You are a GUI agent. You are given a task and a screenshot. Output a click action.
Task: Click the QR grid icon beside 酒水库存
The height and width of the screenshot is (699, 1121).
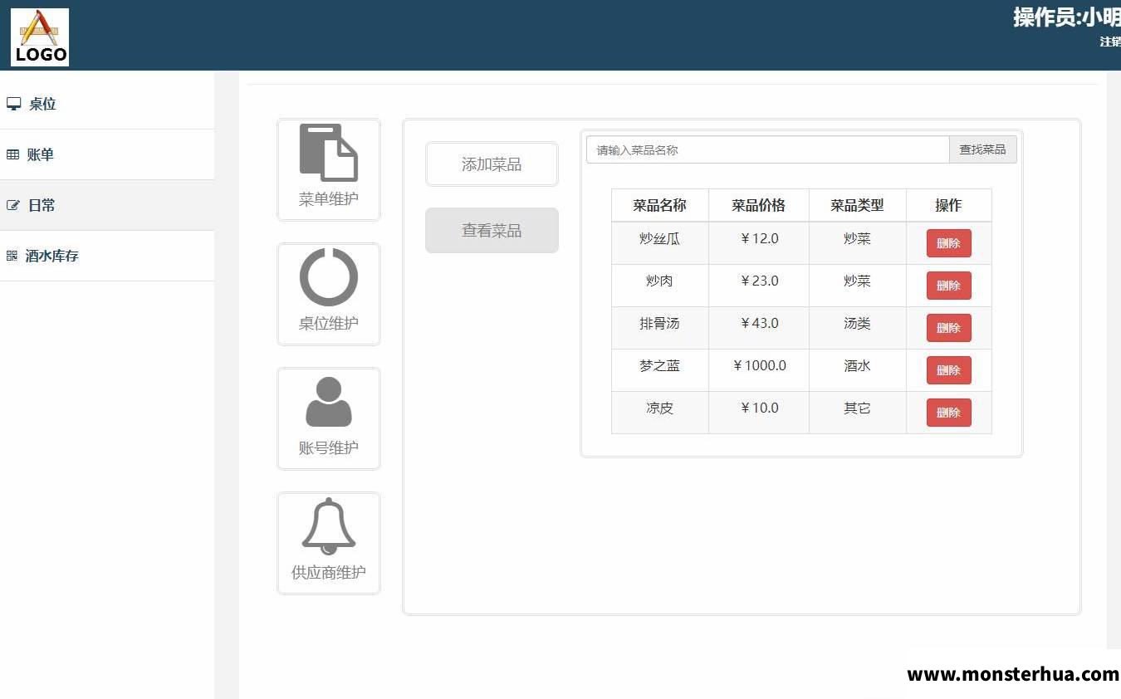[x=12, y=256]
